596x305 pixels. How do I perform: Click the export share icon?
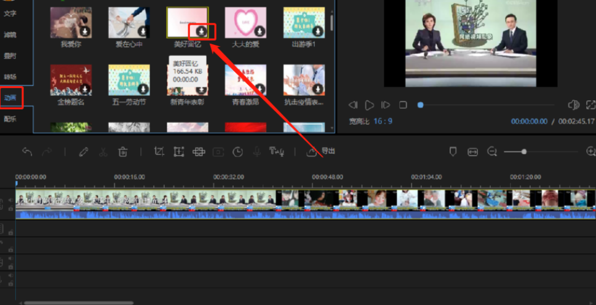[x=312, y=152]
